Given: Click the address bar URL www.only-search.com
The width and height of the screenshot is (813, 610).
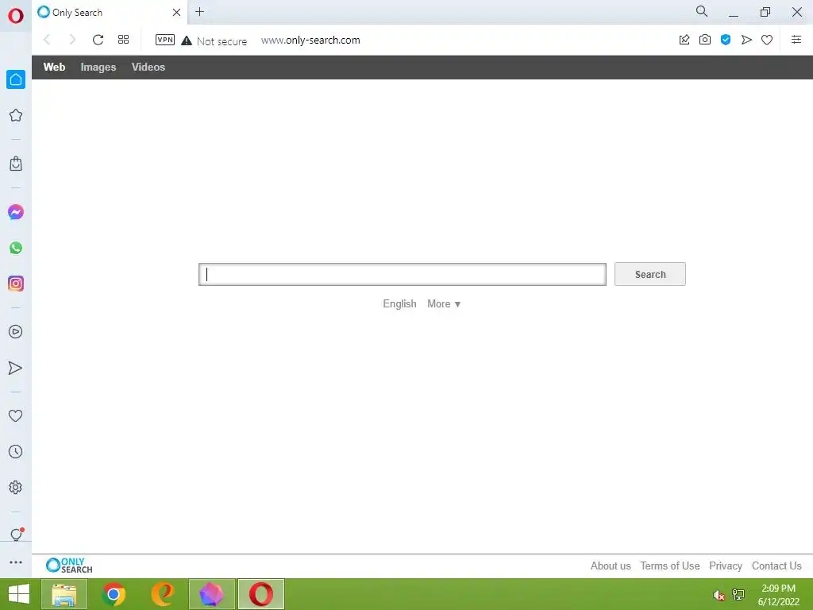Looking at the screenshot, I should (x=310, y=41).
